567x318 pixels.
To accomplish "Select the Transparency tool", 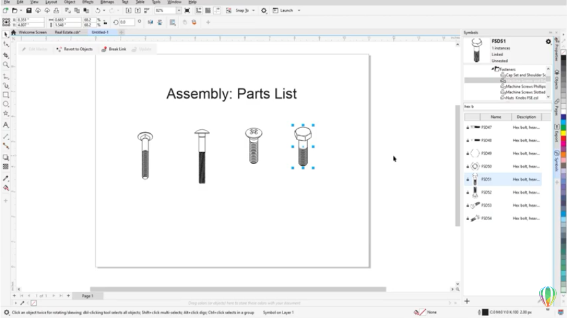I will pos(6,167).
